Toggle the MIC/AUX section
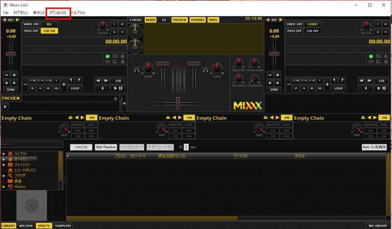This screenshot has height=229, width=392. [x=26, y=226]
